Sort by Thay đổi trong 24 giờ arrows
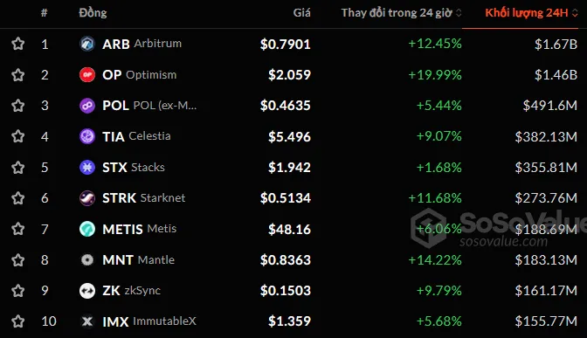Viewport: 587px width, 338px height. [x=459, y=13]
